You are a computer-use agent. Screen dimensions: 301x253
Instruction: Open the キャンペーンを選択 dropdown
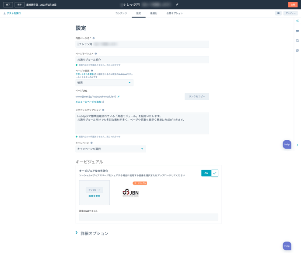[110, 149]
